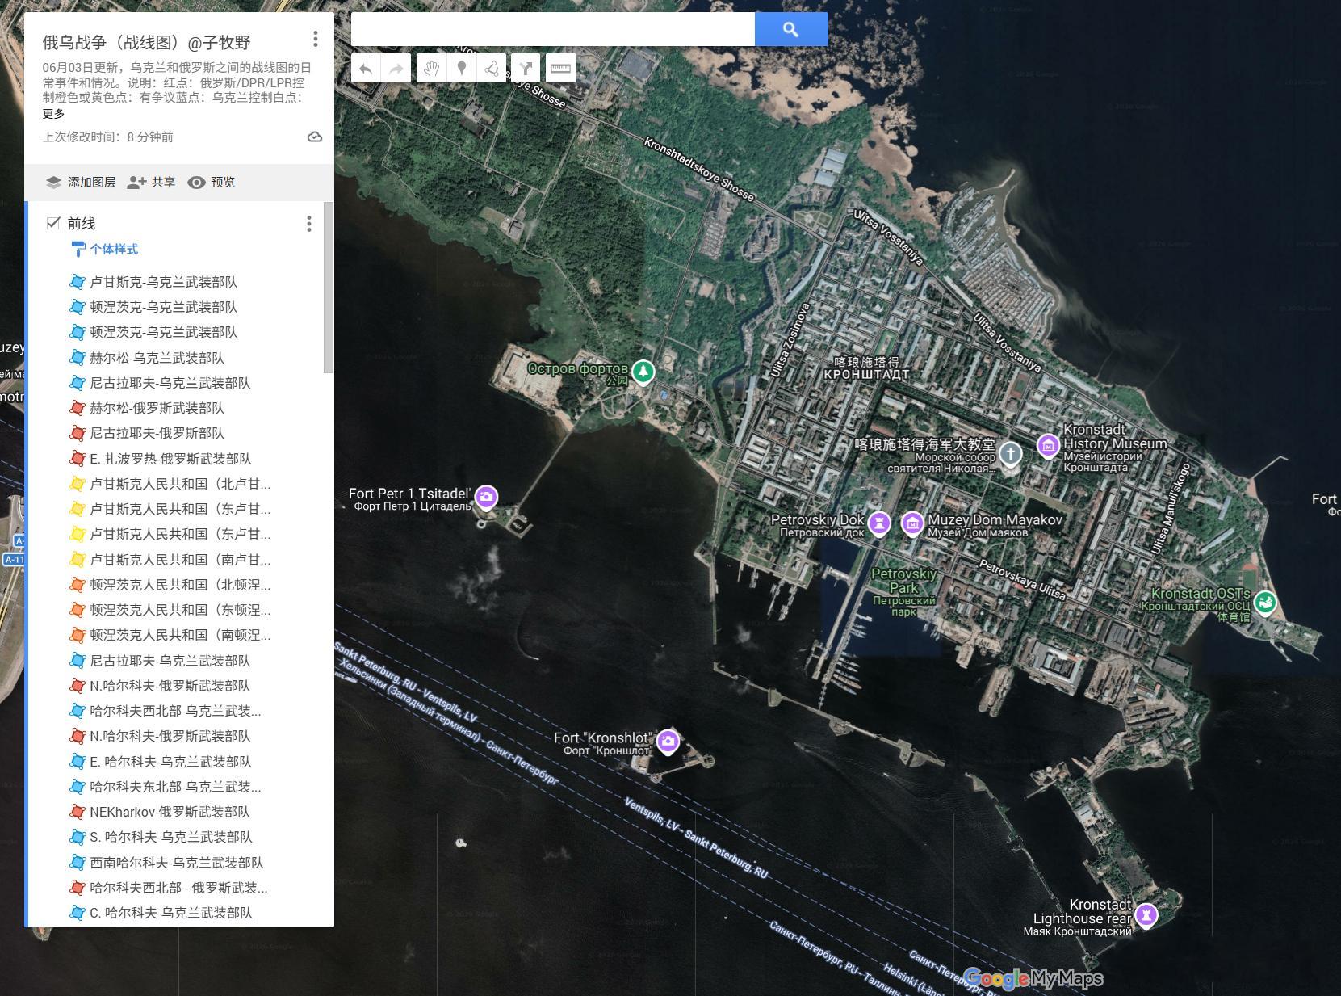1341x996 pixels.
Task: Click polygon icon beside 哈尔科夫东北部-乌克兰武装…
Action: point(78,787)
